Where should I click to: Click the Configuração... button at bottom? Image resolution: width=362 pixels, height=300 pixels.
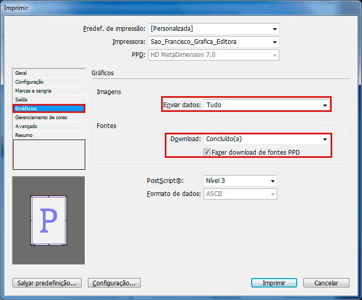(x=114, y=283)
